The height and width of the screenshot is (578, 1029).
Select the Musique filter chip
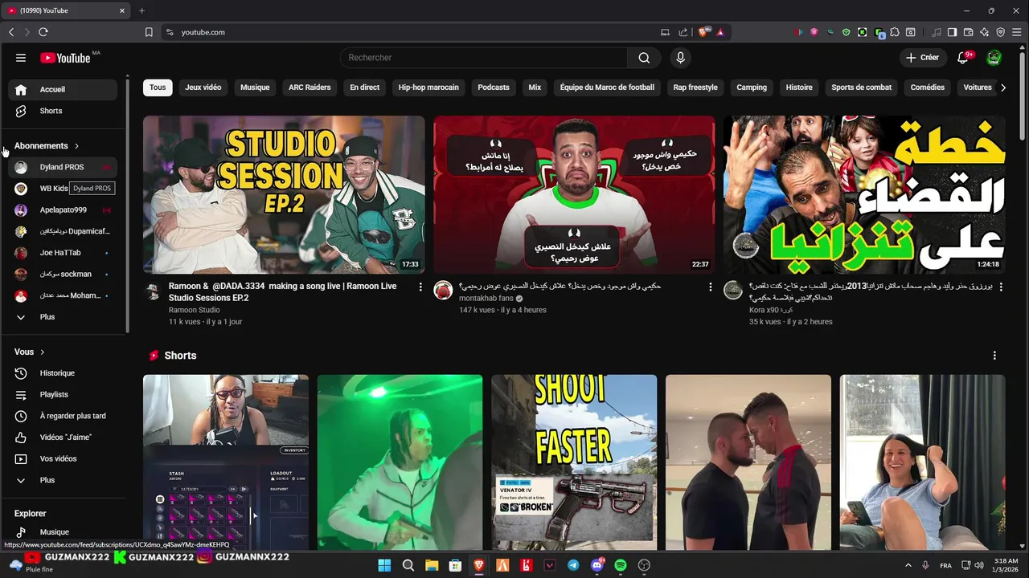tap(255, 88)
